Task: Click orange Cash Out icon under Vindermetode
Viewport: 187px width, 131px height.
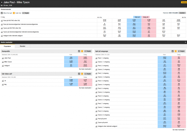Action: (x=14, y=13)
